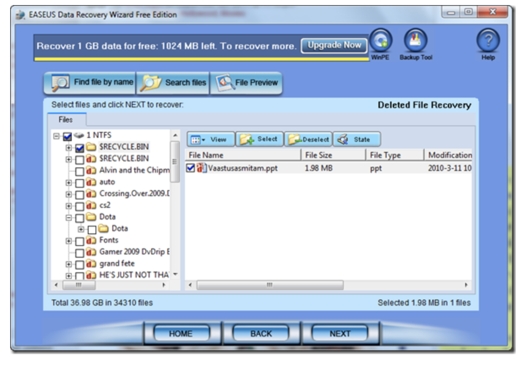Click the deleted-folder icon beside Gamer 2009 DvDrip
This screenshot has width=532, height=366.
91,252
